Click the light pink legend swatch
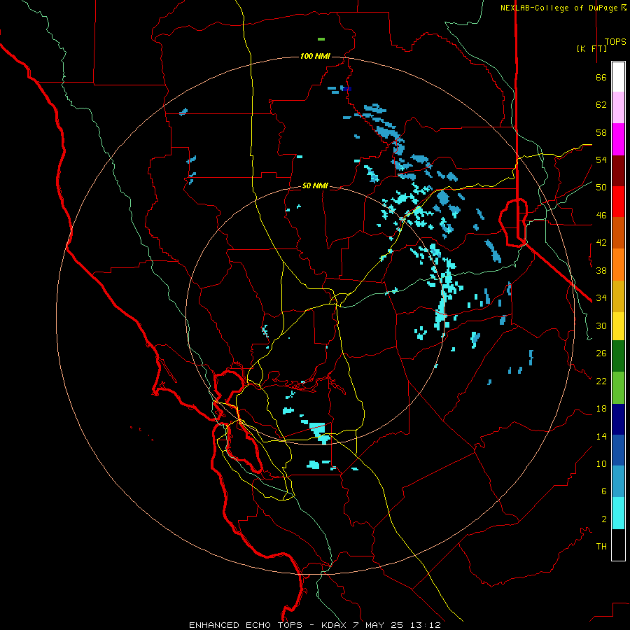The height and width of the screenshot is (630, 630). [618, 107]
